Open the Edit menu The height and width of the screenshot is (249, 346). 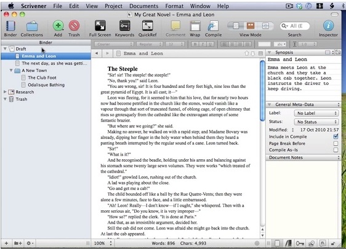click(74, 6)
